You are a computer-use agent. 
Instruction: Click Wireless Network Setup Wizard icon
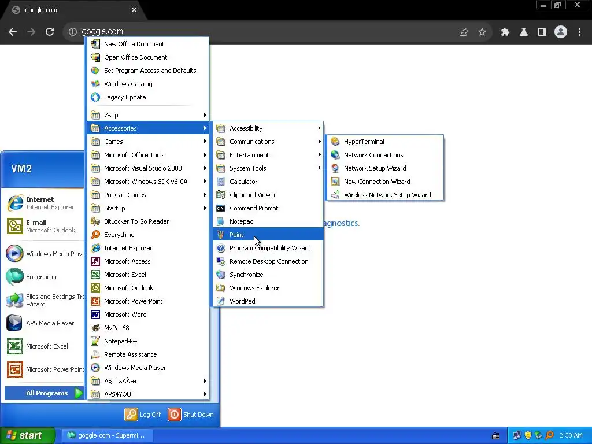pyautogui.click(x=335, y=195)
